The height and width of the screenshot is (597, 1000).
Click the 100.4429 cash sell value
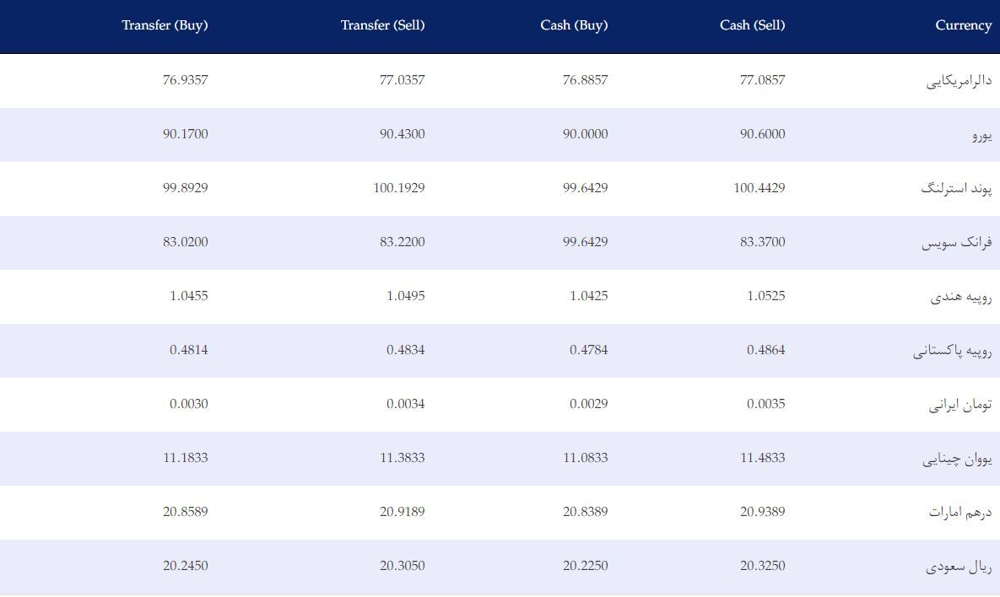pos(759,188)
